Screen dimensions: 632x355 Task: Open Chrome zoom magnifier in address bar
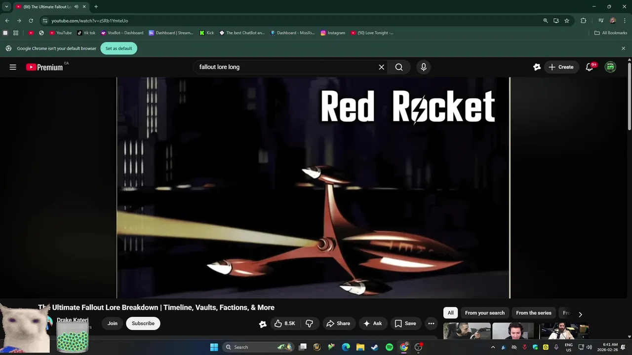pyautogui.click(x=546, y=21)
